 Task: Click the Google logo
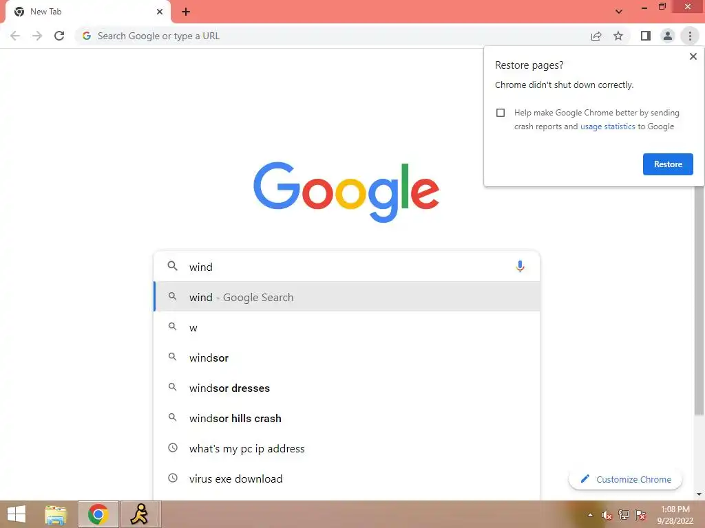tap(346, 192)
